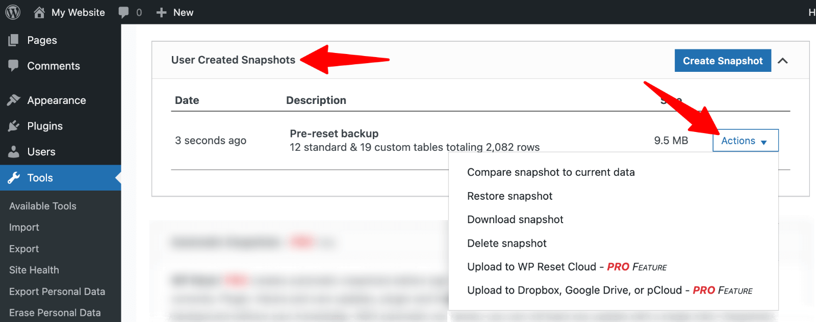This screenshot has width=816, height=322.
Task: Click the + New icon in the admin bar
Action: click(161, 12)
